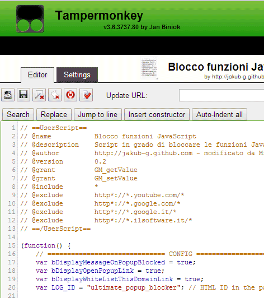Click line number 14 in gutter
Screen dimensions: 264x298
click(x=12, y=237)
